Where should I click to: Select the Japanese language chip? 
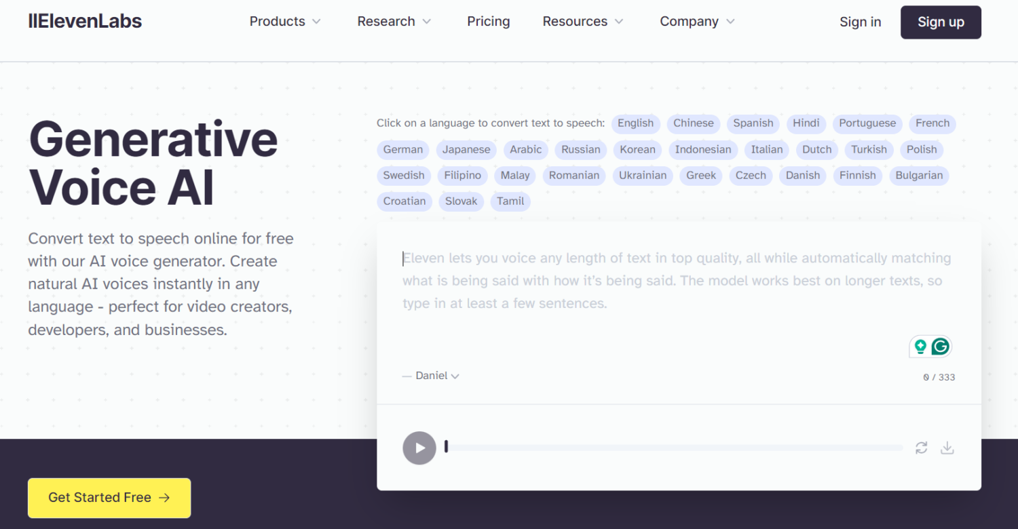pos(466,150)
